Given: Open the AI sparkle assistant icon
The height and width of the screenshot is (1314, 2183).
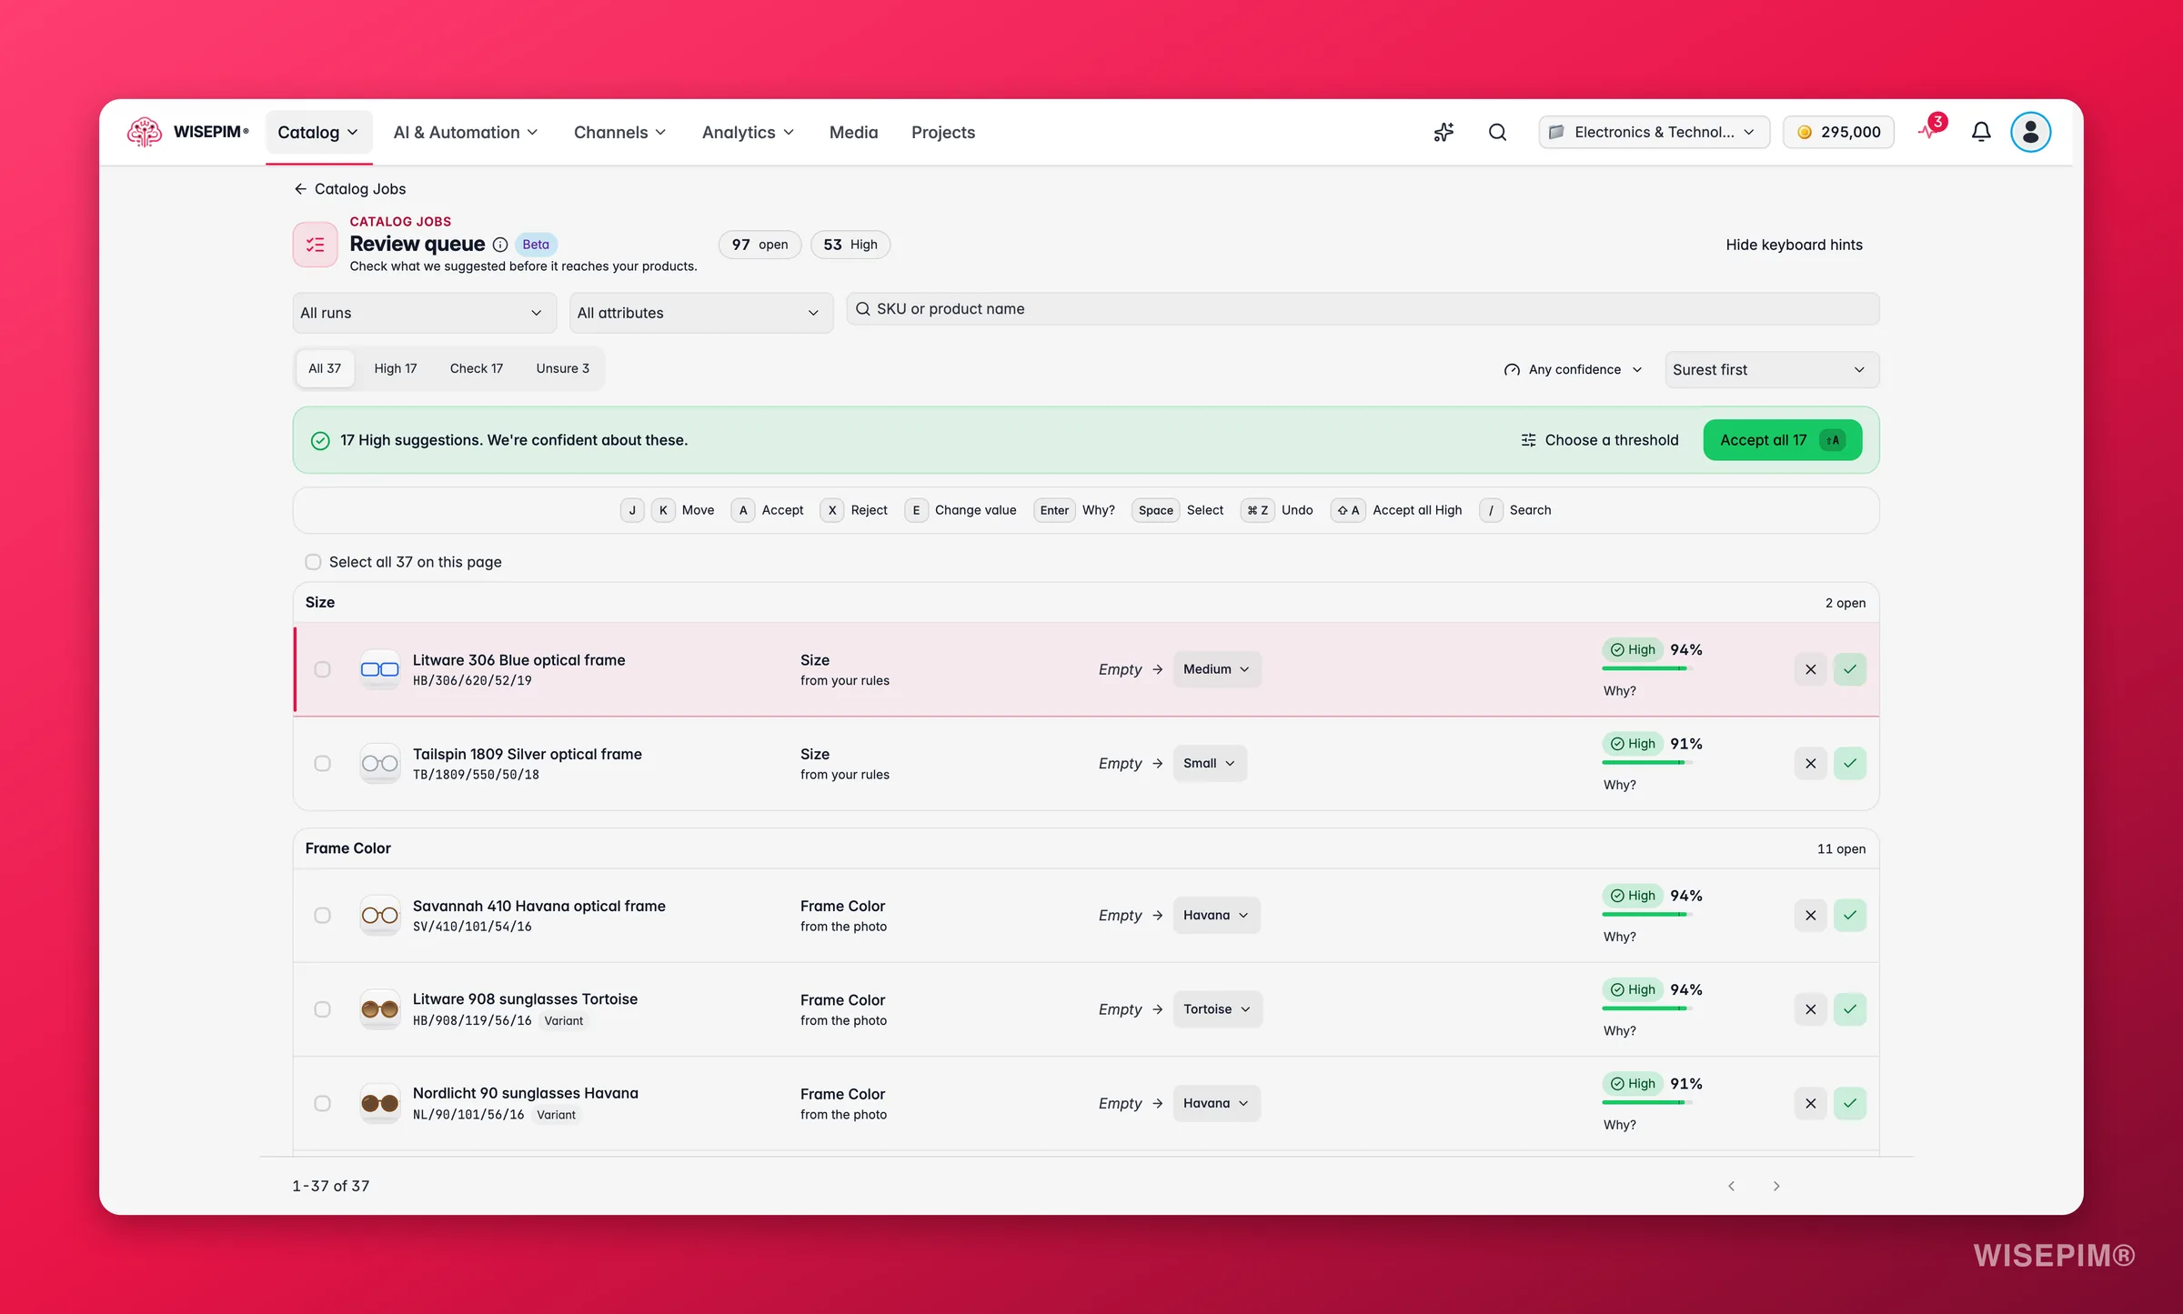Looking at the screenshot, I should coord(1444,132).
